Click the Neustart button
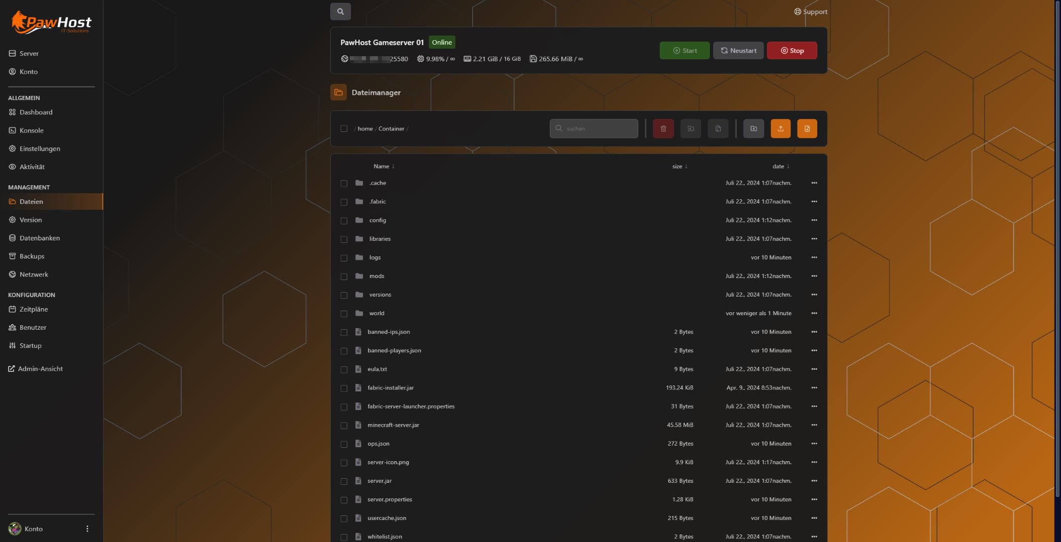Image resolution: width=1061 pixels, height=542 pixels. [x=738, y=50]
